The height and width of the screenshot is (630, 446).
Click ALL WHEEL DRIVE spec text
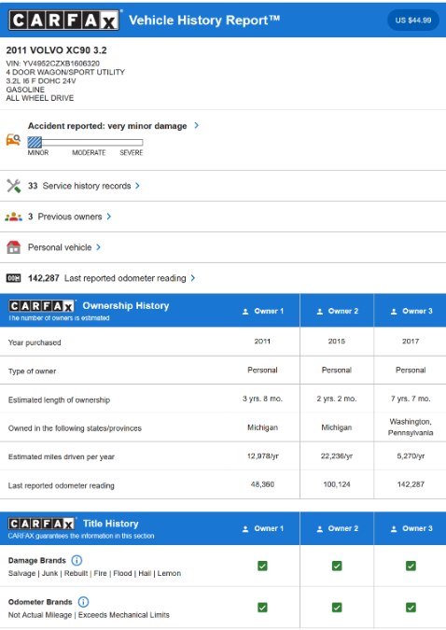tap(40, 98)
